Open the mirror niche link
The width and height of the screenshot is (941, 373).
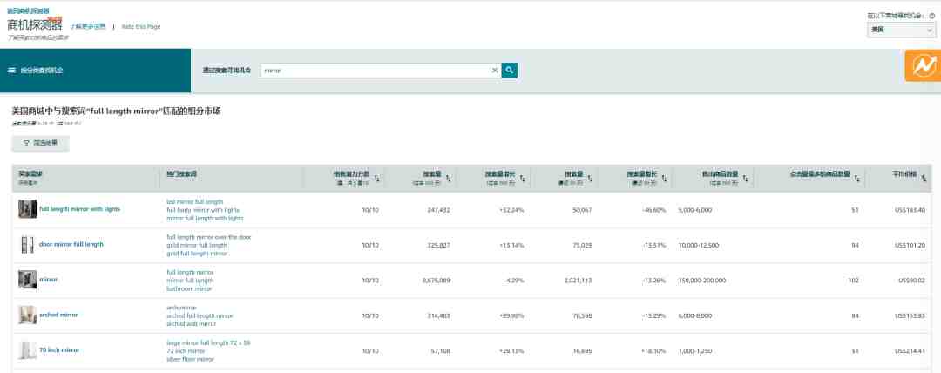click(x=49, y=279)
